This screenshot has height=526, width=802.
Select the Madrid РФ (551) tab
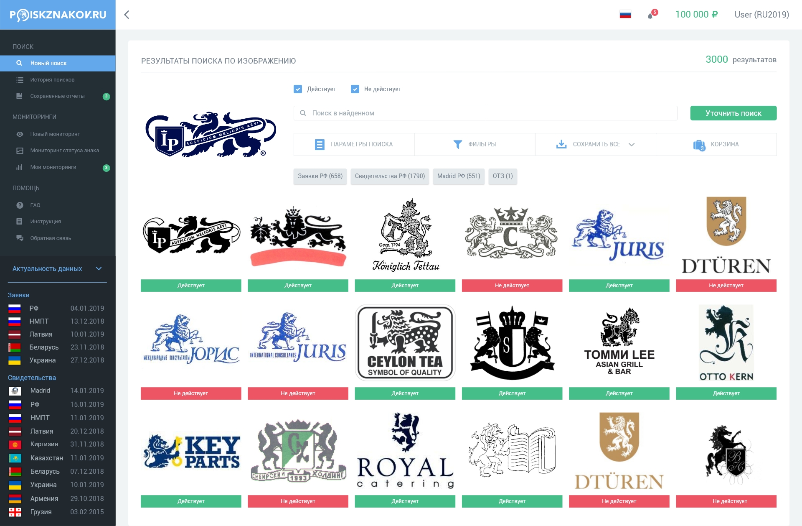click(x=459, y=176)
